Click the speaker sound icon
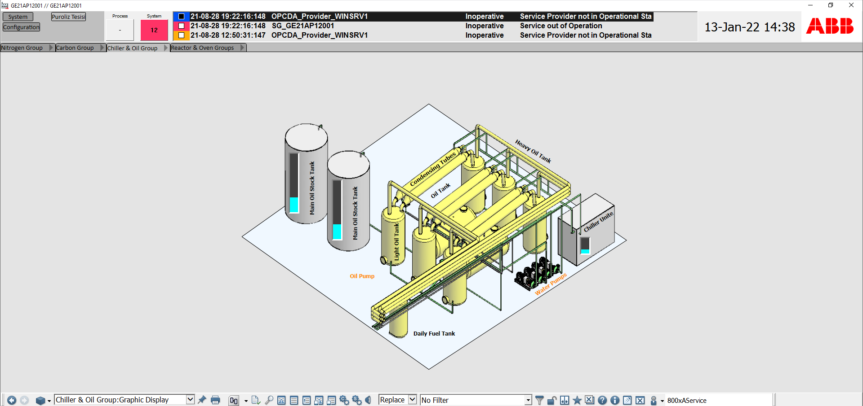The width and height of the screenshot is (863, 406). click(368, 400)
